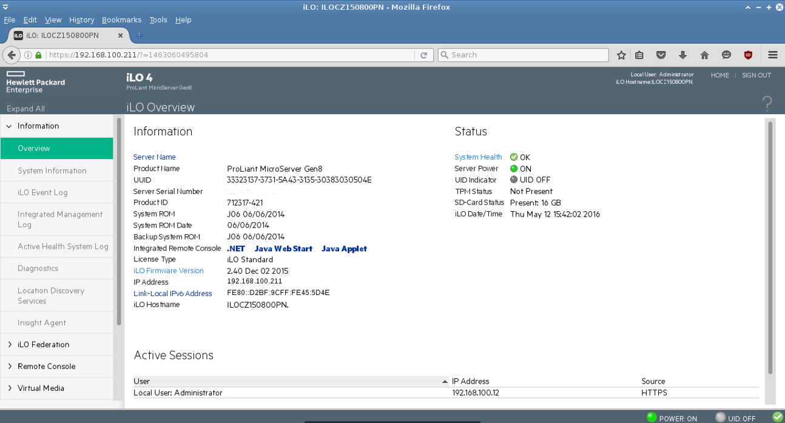Expand the Remote Console section

(47, 366)
